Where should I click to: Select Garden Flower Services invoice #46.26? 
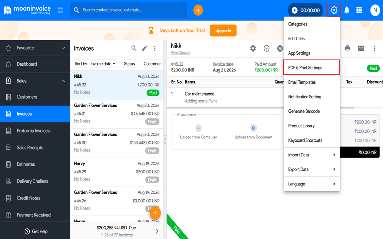tap(117, 201)
